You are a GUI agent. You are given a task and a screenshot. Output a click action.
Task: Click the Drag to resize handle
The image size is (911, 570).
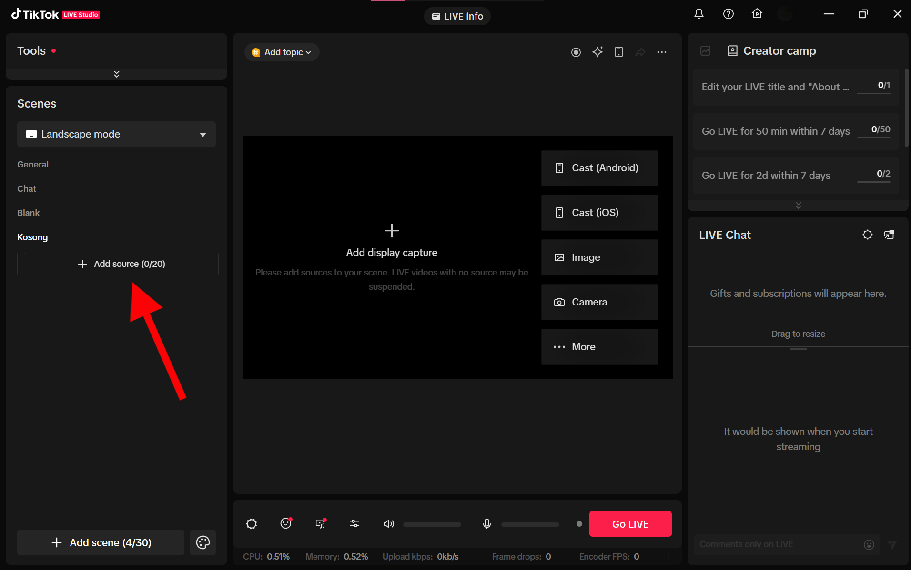pos(799,349)
